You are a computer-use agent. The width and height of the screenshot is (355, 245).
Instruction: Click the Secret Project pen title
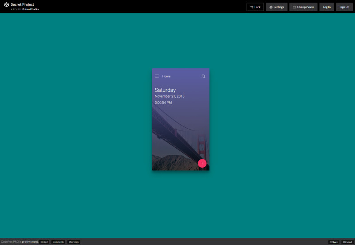(22, 4)
